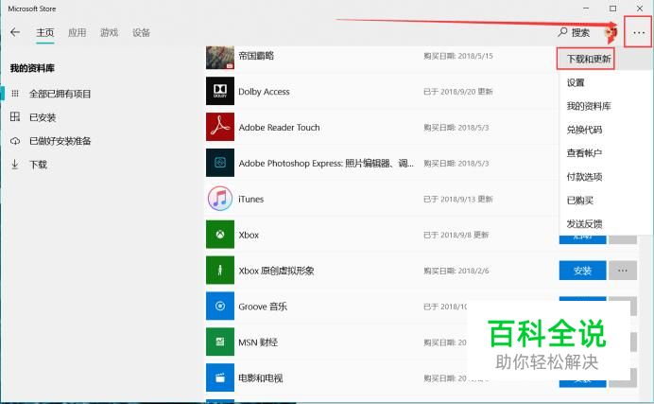Select 已做好安装准备 in the sidebar
Viewport: 654px width, 404px height.
point(60,141)
